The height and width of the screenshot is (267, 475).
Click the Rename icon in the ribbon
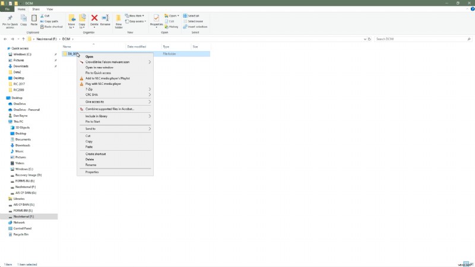105,20
